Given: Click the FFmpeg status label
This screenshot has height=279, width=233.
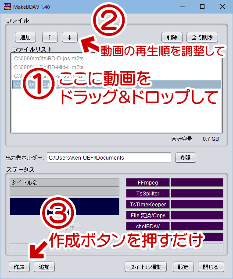Looking at the screenshot, I should (x=148, y=182).
